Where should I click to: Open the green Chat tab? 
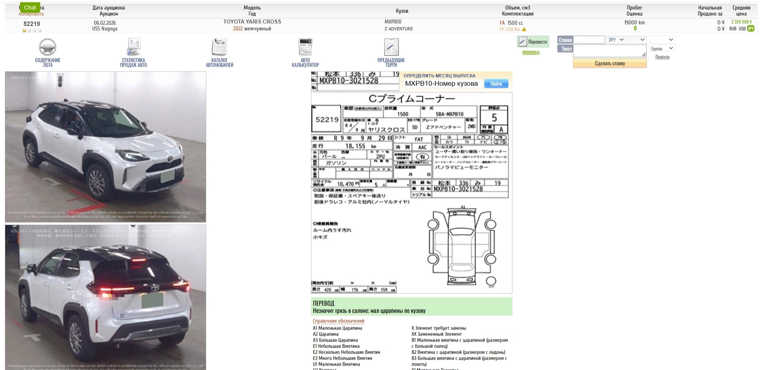pyautogui.click(x=30, y=7)
